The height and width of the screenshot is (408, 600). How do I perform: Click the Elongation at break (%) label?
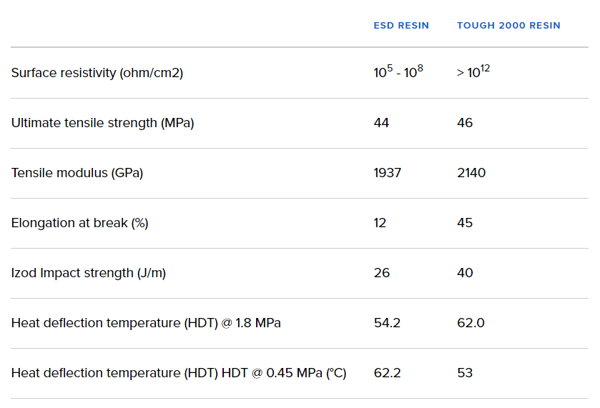tap(79, 223)
